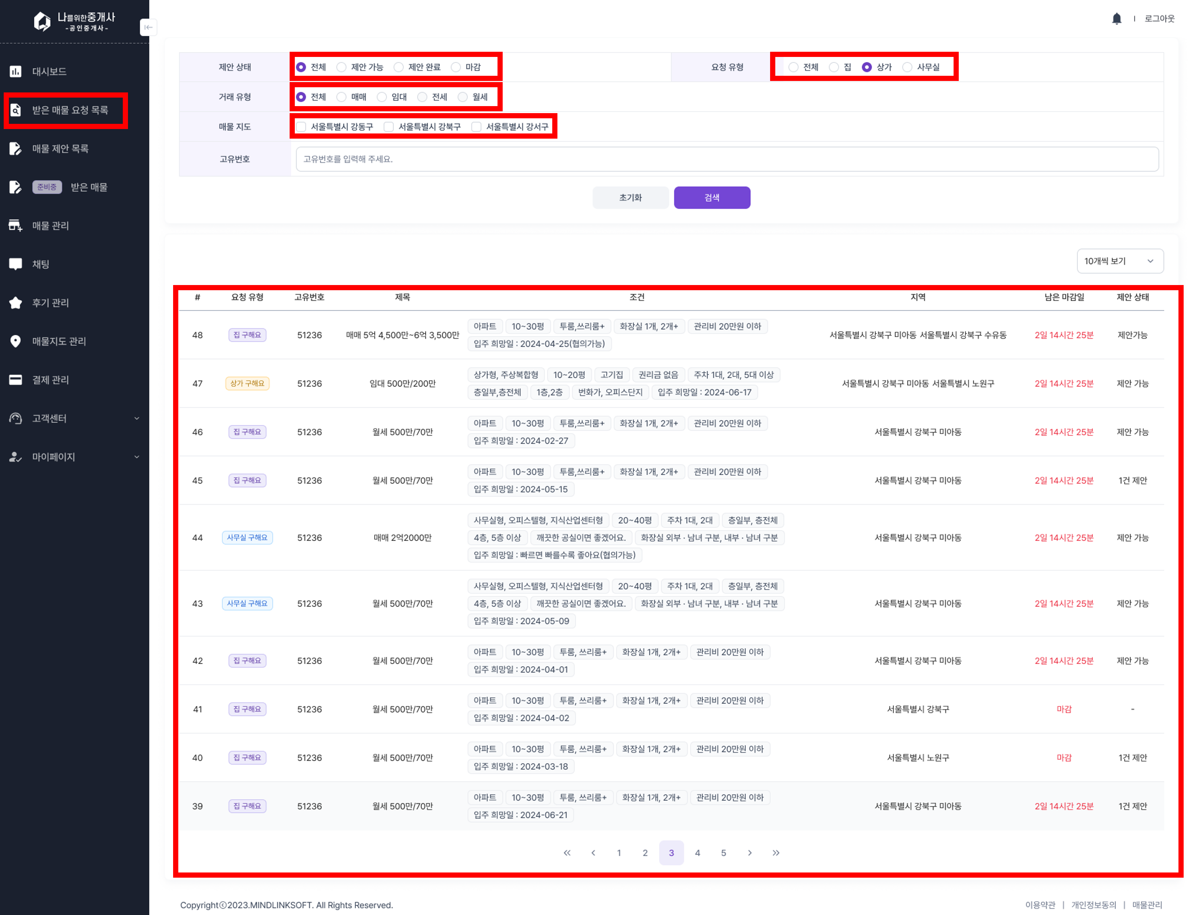Screen dimensions: 1194x915
Task: Click the 서울특별시 노원구 region in row 40
Action: tap(918, 758)
